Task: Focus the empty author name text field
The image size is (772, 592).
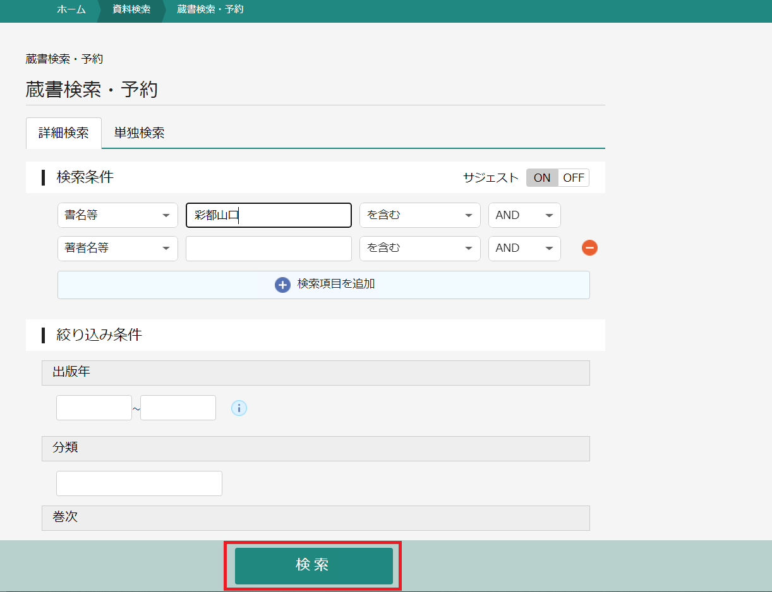Action: 268,248
